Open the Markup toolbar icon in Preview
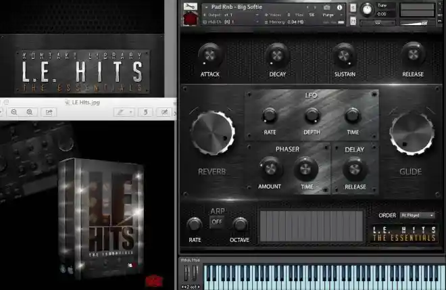 (164, 112)
